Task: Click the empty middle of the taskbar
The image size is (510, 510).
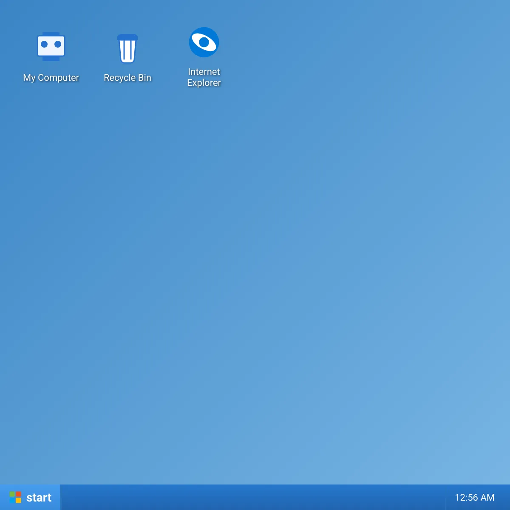Action: 255,498
